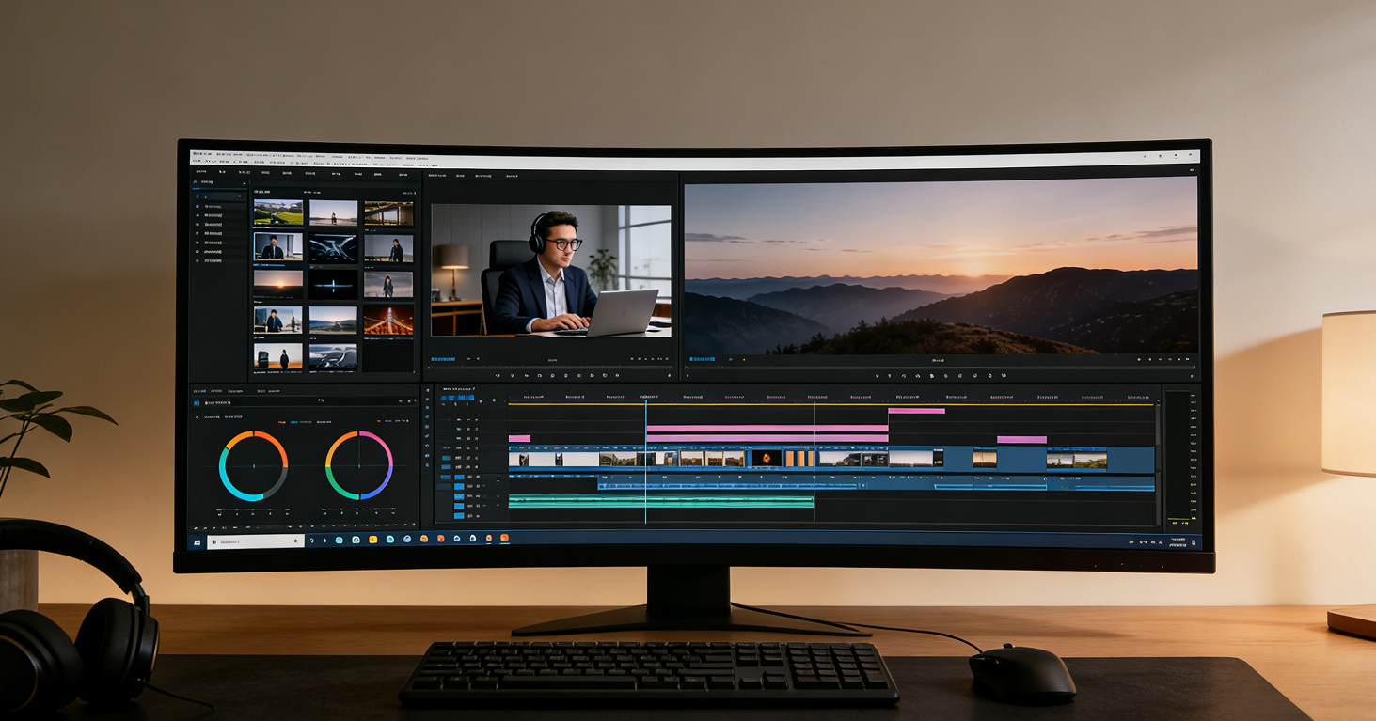
Task: Select the illuminated bridge night thumbnail in the media bin
Action: [388, 320]
